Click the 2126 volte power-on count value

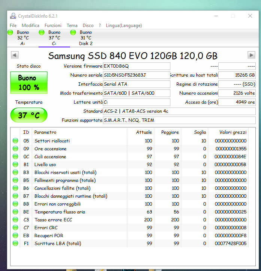point(237,93)
